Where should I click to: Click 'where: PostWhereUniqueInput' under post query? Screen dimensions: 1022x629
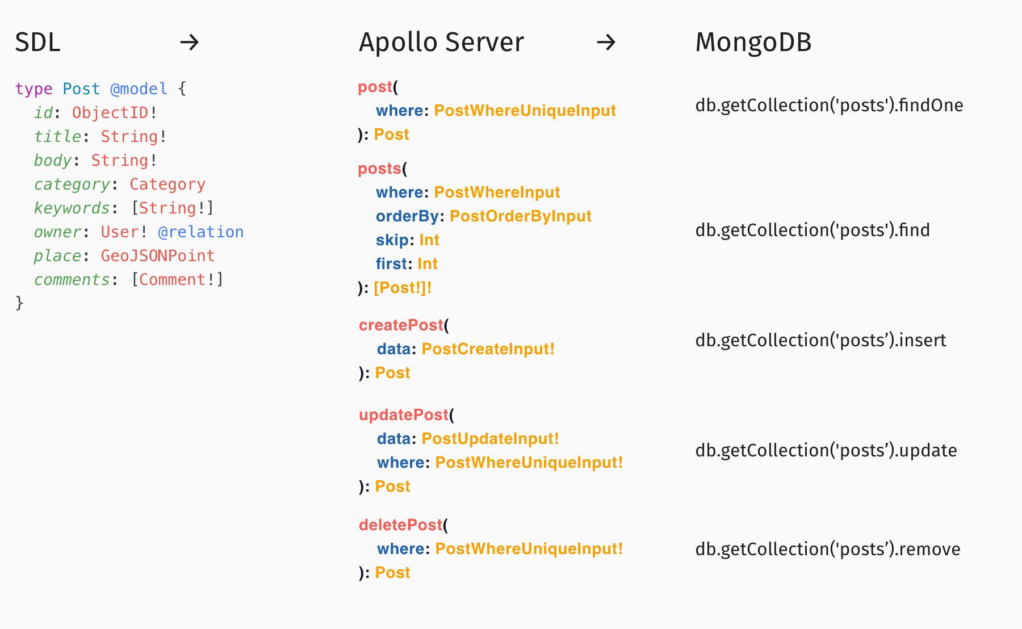click(496, 111)
